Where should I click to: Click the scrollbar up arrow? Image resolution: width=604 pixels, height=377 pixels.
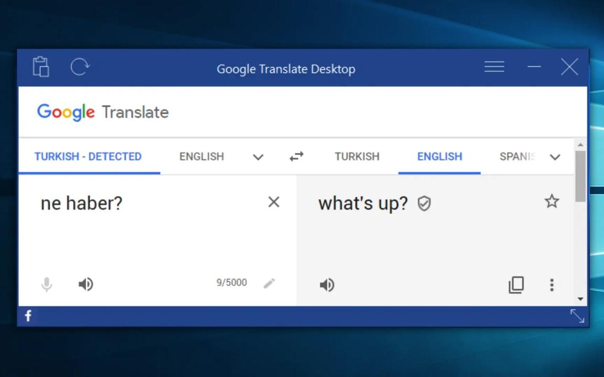[x=580, y=145]
